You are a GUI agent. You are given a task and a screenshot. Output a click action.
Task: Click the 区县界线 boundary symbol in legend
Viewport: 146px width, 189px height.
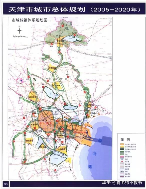tap(122, 174)
